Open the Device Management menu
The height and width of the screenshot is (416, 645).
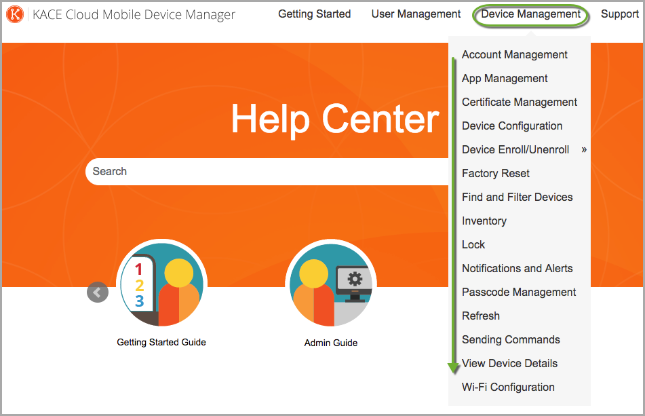coord(530,14)
